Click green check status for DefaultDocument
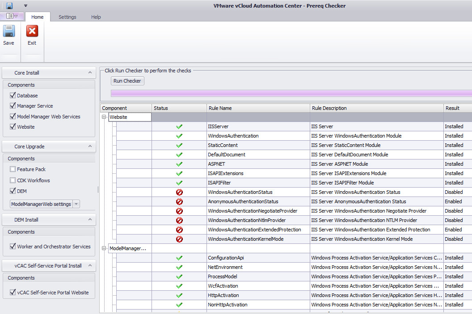472x314 pixels. (179, 155)
